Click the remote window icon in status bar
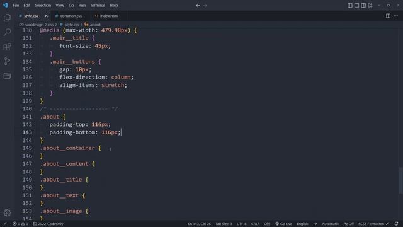The width and height of the screenshot is (403, 227). point(5,224)
